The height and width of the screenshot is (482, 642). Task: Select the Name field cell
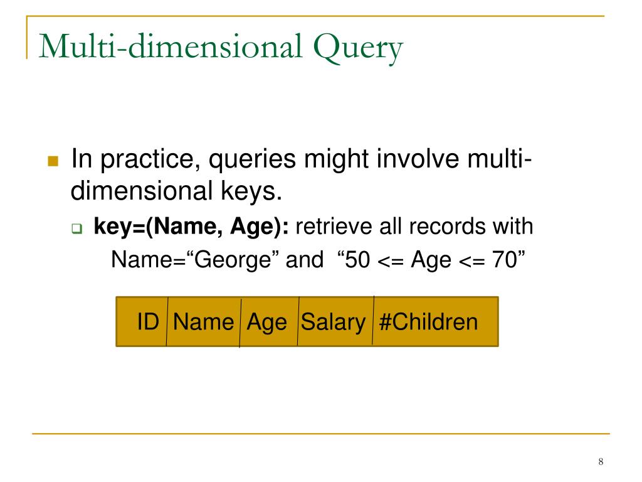tap(204, 321)
